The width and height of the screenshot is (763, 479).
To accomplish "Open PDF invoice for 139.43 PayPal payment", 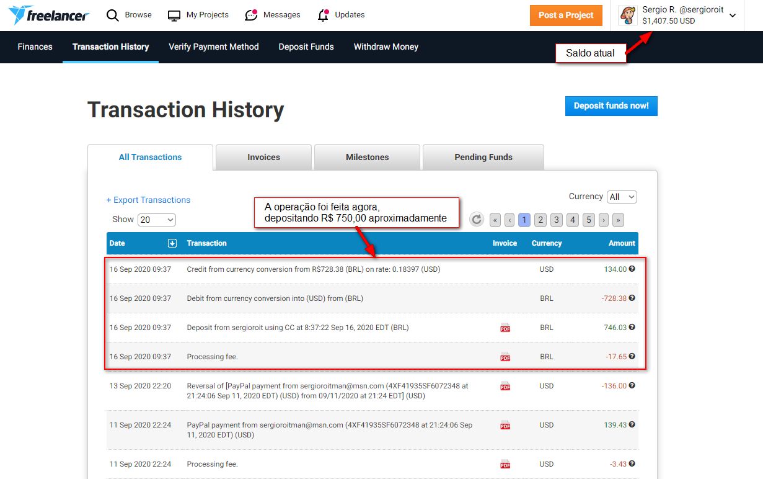I will click(x=505, y=425).
